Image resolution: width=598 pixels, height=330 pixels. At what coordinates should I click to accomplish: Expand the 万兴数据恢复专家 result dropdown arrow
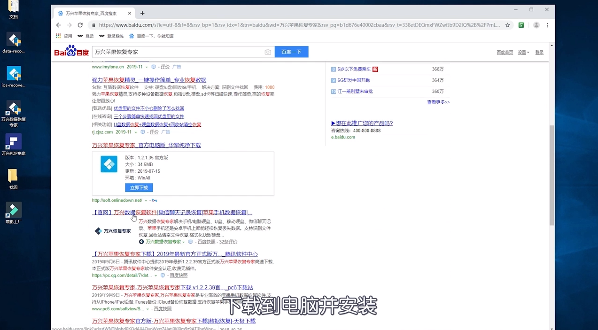coord(183,242)
